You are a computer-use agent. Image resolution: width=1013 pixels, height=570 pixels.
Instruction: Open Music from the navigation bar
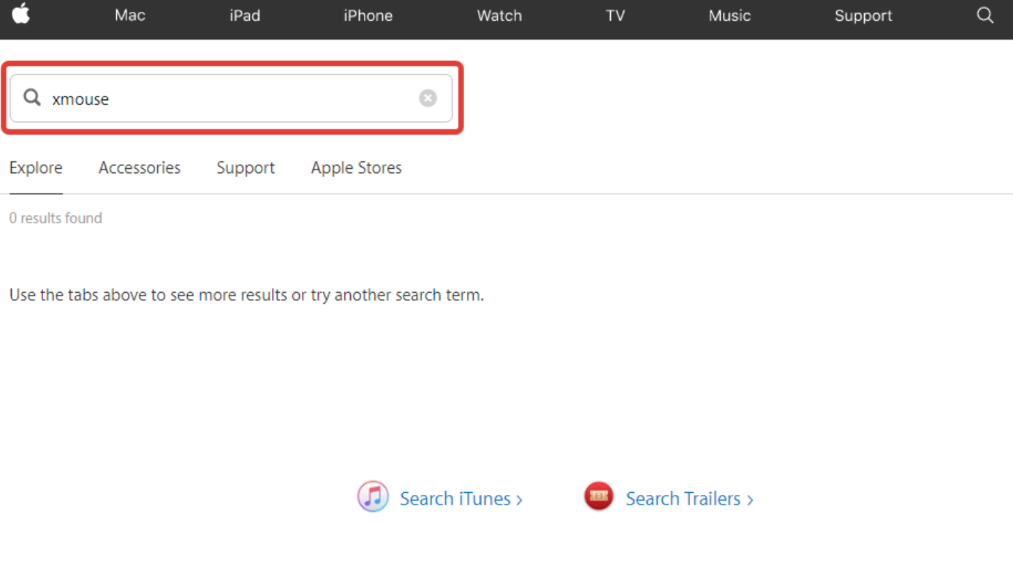pyautogui.click(x=729, y=15)
